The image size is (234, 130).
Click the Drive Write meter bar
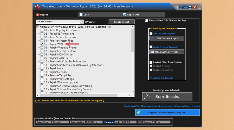86,122
